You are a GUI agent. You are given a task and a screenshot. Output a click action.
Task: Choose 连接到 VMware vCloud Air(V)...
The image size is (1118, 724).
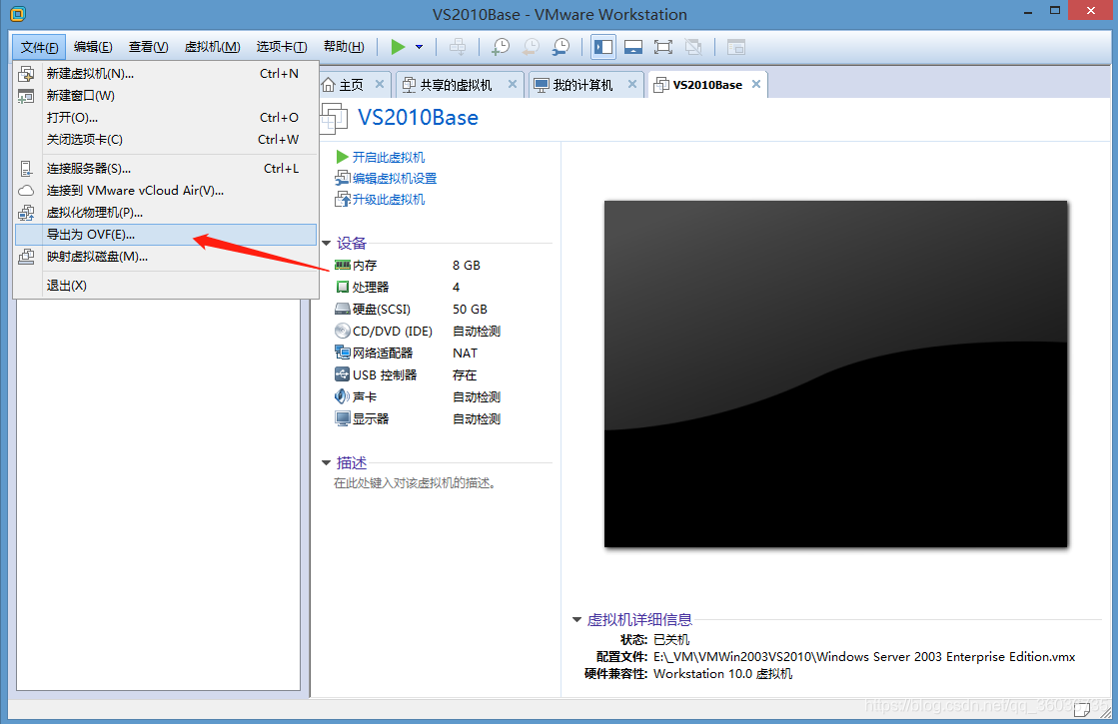(x=166, y=191)
